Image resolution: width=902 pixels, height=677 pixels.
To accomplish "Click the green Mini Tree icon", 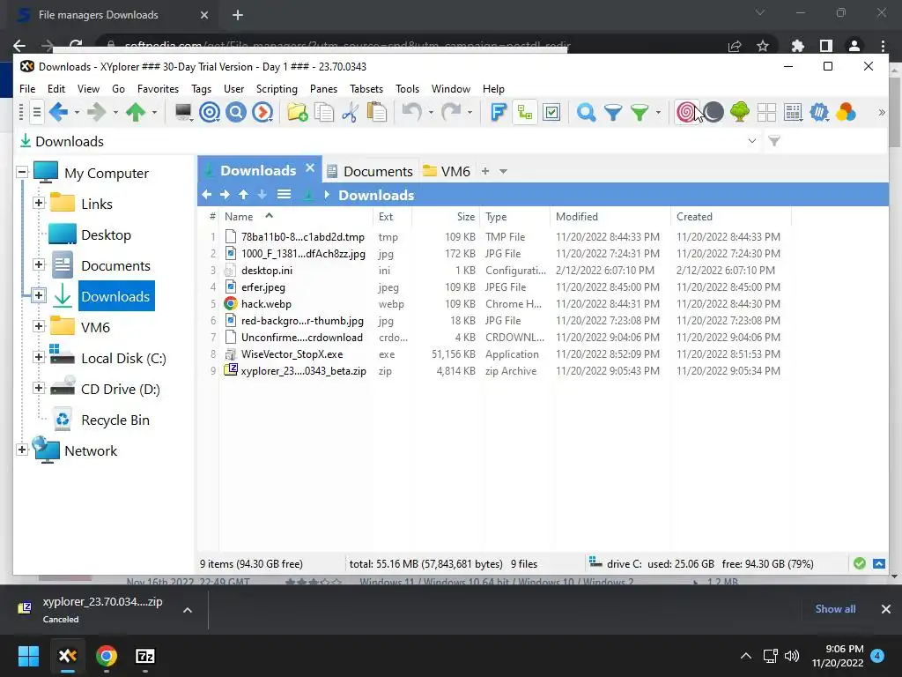I will 740,112.
